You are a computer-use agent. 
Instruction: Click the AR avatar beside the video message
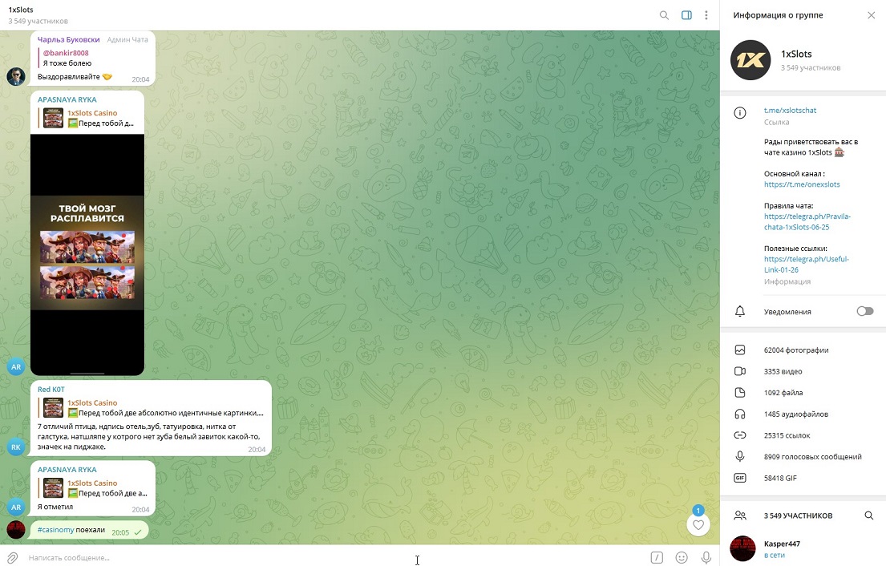(16, 366)
